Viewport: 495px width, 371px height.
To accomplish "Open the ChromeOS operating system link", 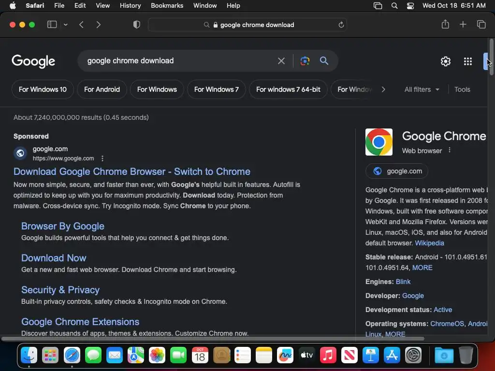I will point(447,324).
